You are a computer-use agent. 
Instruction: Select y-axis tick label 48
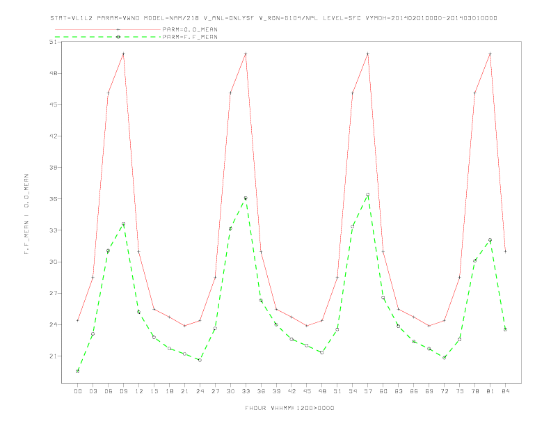click(x=53, y=73)
